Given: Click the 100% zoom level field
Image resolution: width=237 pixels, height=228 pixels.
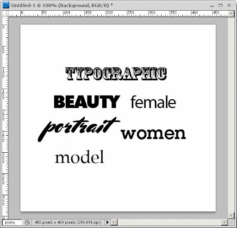Looking at the screenshot, I should pyautogui.click(x=12, y=222).
